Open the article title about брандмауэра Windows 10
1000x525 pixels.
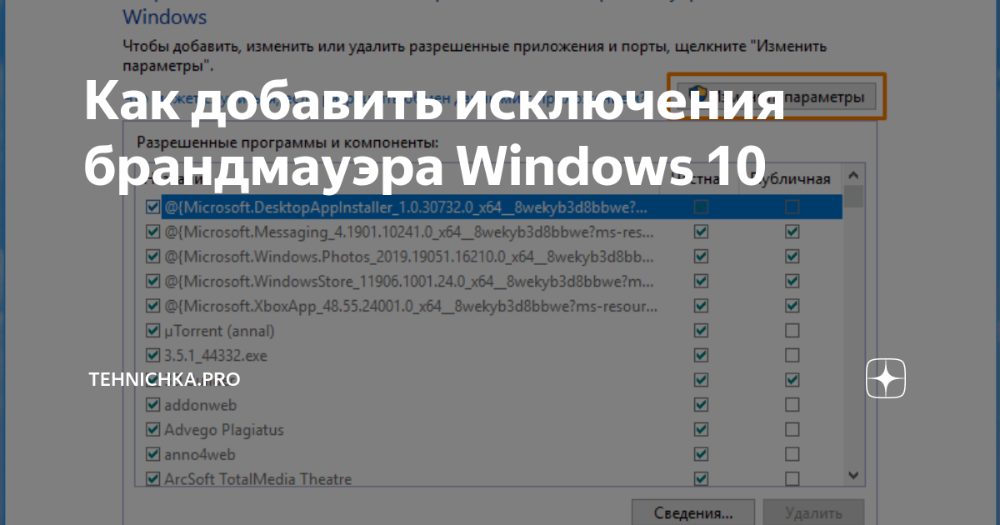coord(435,133)
